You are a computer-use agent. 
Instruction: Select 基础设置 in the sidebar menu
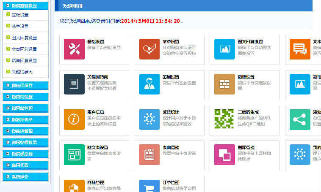click(20, 15)
